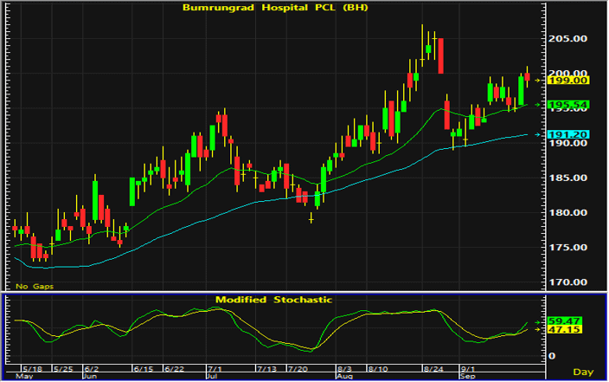Click the green arrow beside 59.47
The image size is (609, 382).
pyautogui.click(x=538, y=322)
